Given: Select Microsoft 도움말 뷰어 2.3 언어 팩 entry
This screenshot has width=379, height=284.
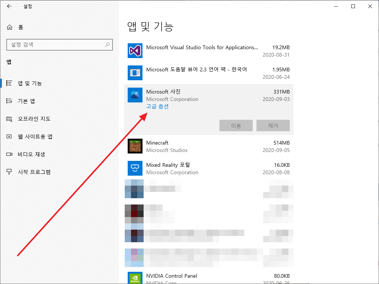Looking at the screenshot, I should [209, 73].
